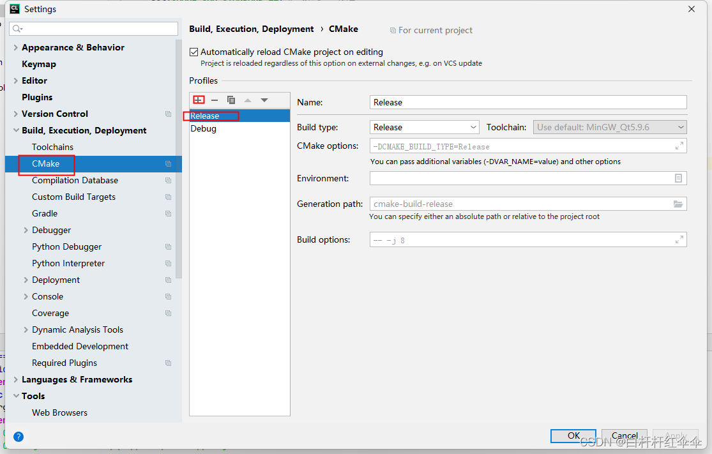Image resolution: width=712 pixels, height=454 pixels.
Task: Open Embedded Development settings
Action: pos(80,346)
